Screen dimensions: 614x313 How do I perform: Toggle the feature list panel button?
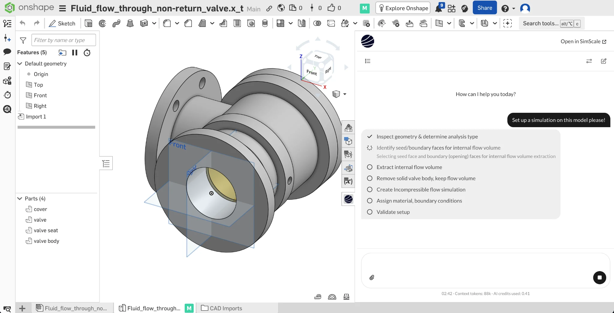(x=106, y=163)
